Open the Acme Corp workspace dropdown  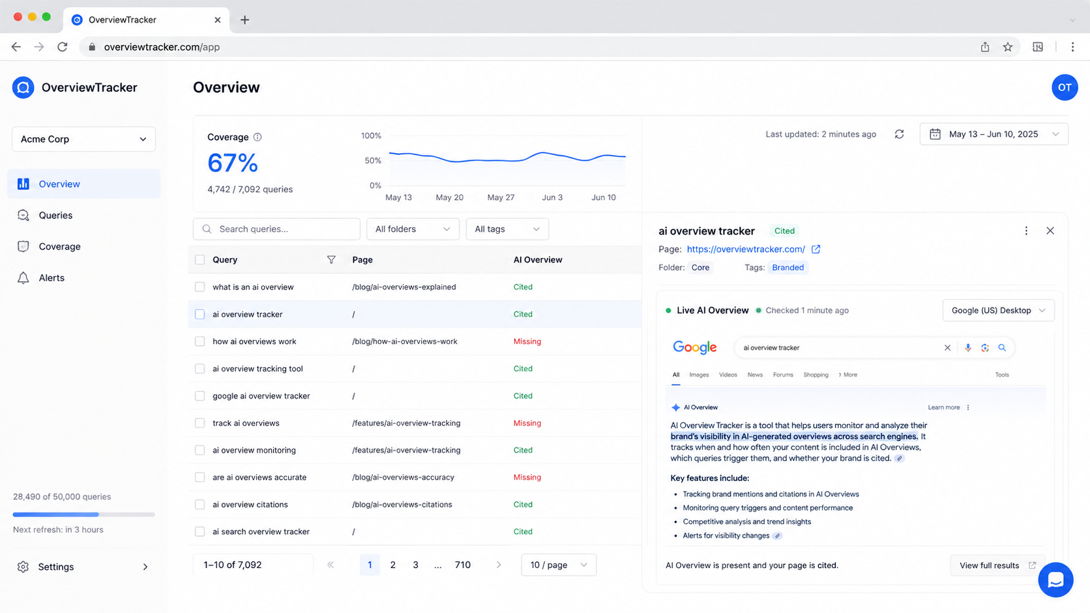click(83, 139)
